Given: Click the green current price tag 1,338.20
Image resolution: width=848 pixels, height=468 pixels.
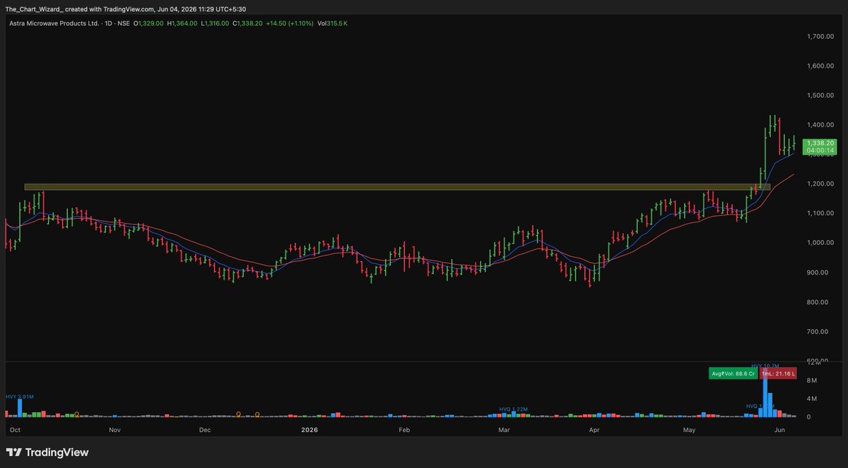Looking at the screenshot, I should 820,143.
